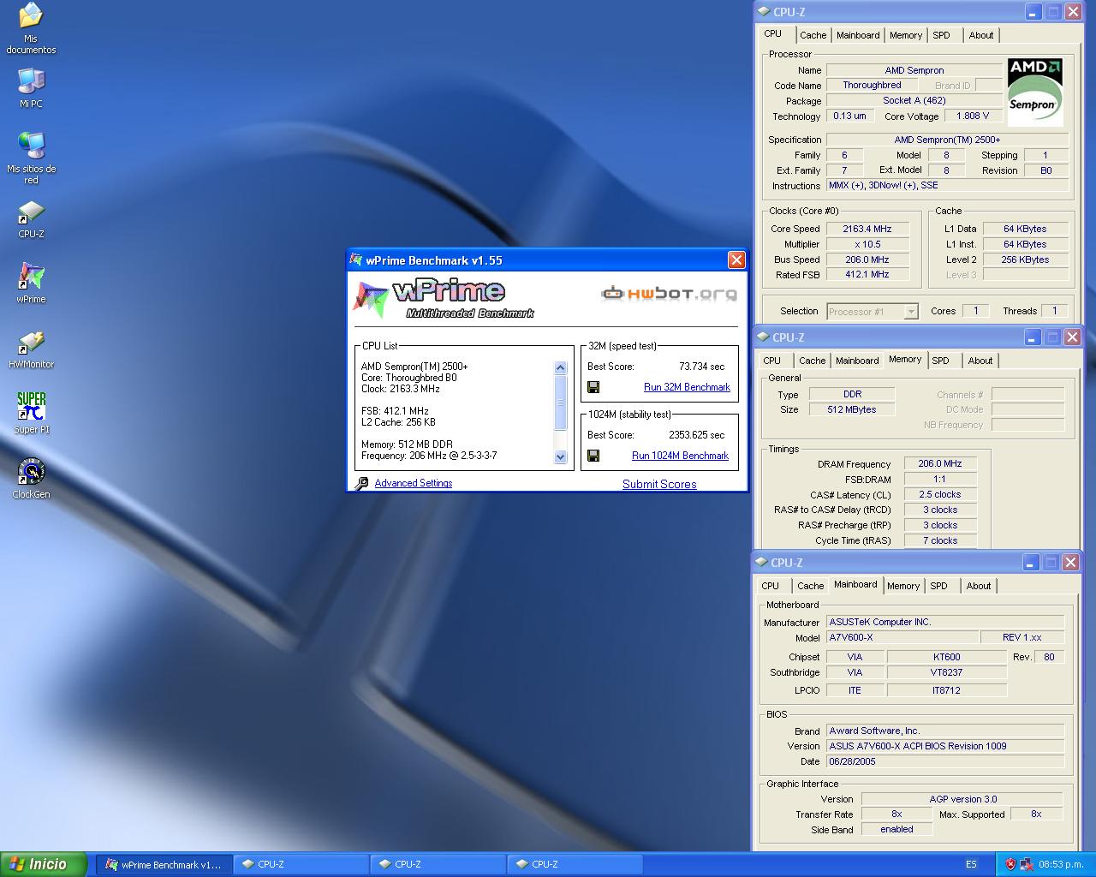Click the Core Speed 2163.4 MHz value

coord(867,229)
